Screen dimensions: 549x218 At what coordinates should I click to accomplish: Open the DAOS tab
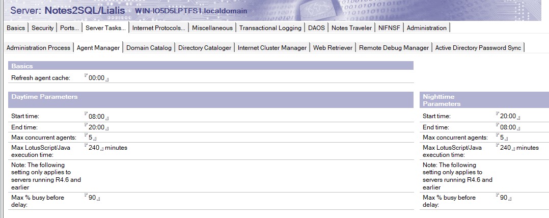[316, 28]
